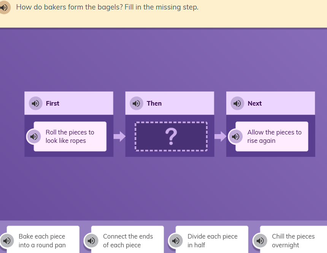Select 'Chill the pieces overnight' answer
This screenshot has width=327, height=253.
click(295, 240)
